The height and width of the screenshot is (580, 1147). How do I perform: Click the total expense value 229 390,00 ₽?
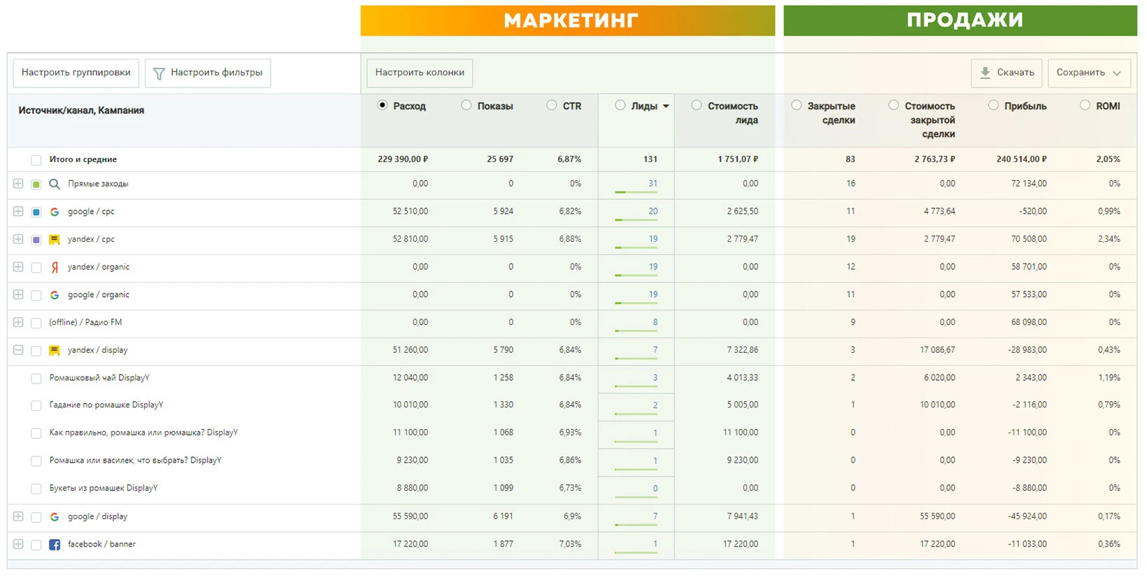pyautogui.click(x=403, y=159)
